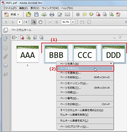
Task: Choose ページを印刷(P) menu entry
Action: tap(85, 104)
